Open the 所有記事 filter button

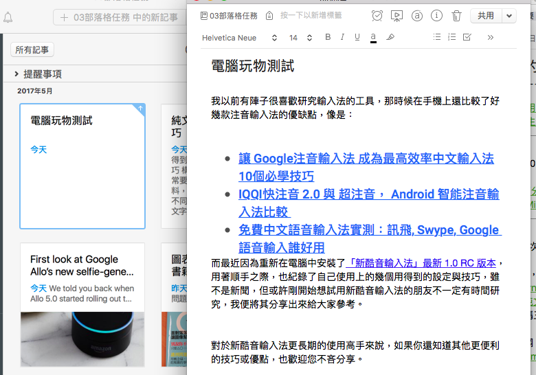(32, 50)
